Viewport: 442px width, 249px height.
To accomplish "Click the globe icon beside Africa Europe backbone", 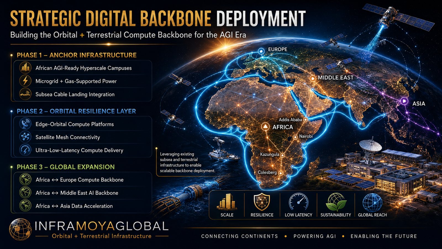I will 25,179.
